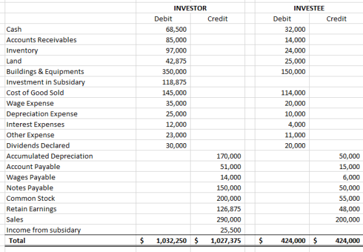The width and height of the screenshot is (363, 252).
Task: Click investee other expense 11,000
Action: coord(295,135)
